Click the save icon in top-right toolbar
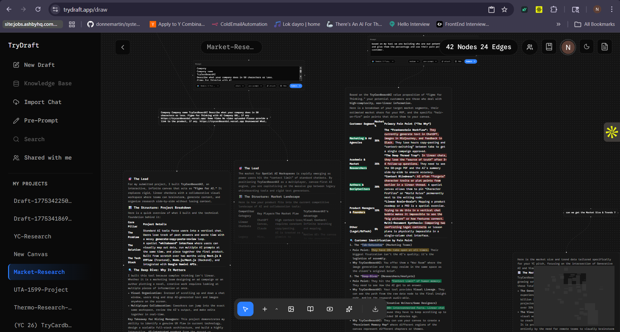620x332 pixels. tap(549, 47)
